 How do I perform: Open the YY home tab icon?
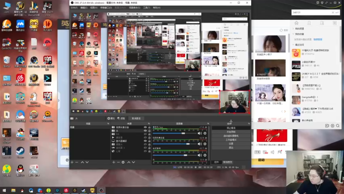pos(296,23)
